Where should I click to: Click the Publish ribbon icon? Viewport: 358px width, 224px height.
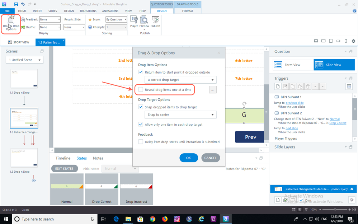(155, 22)
